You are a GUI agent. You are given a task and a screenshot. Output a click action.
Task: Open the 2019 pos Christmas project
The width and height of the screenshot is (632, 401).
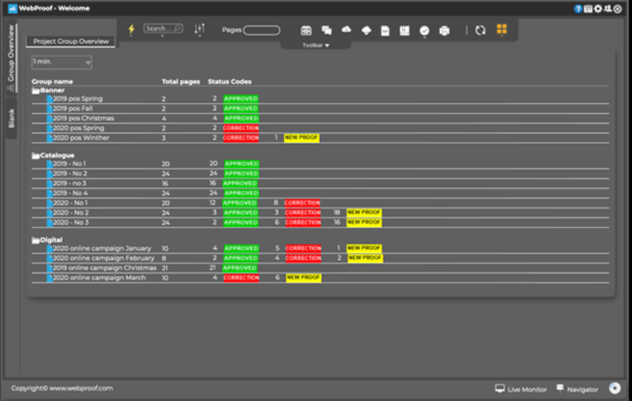pos(83,119)
